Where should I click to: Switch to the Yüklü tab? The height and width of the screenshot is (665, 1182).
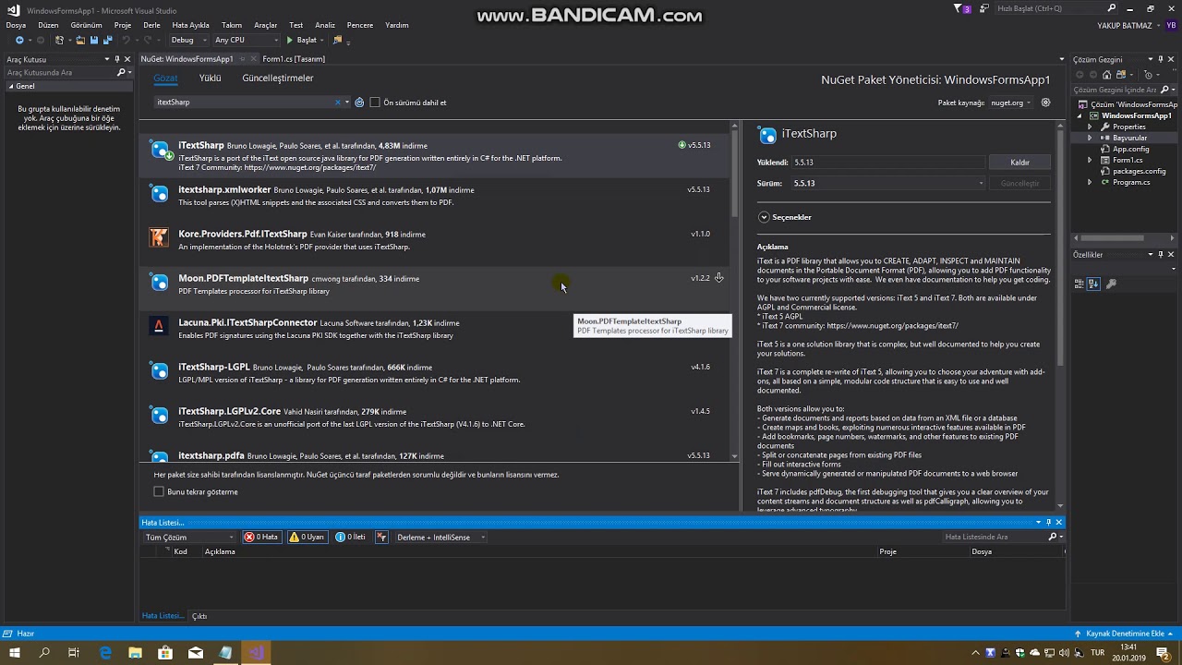(210, 79)
